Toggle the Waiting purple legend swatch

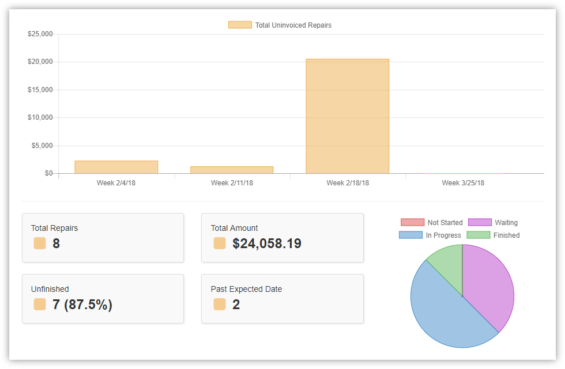(480, 222)
